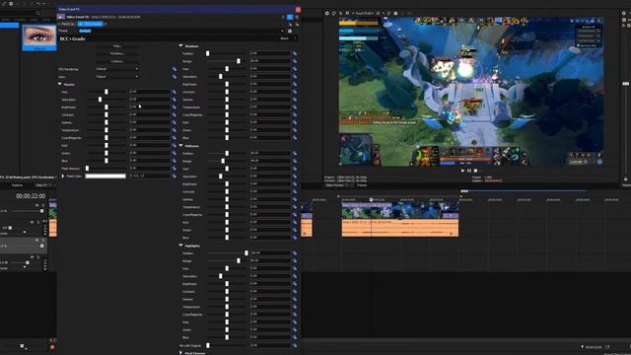The image size is (631, 355).
Task: Open the FX Editor button
Action: tap(117, 53)
